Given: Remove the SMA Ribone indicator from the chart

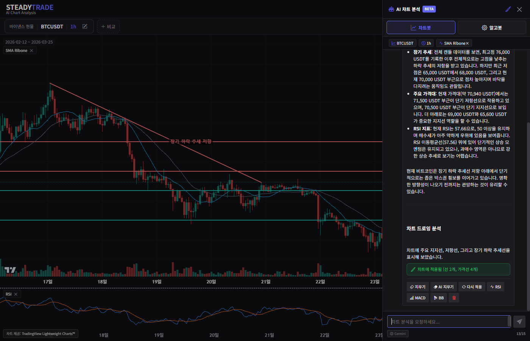Looking at the screenshot, I should click(31, 51).
